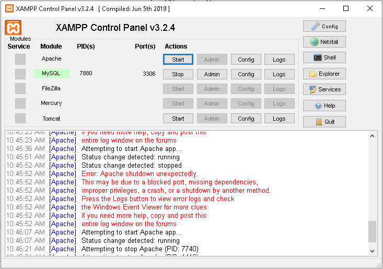The image size is (383, 269).
Task: Open the Help button
Action: pos(324,106)
